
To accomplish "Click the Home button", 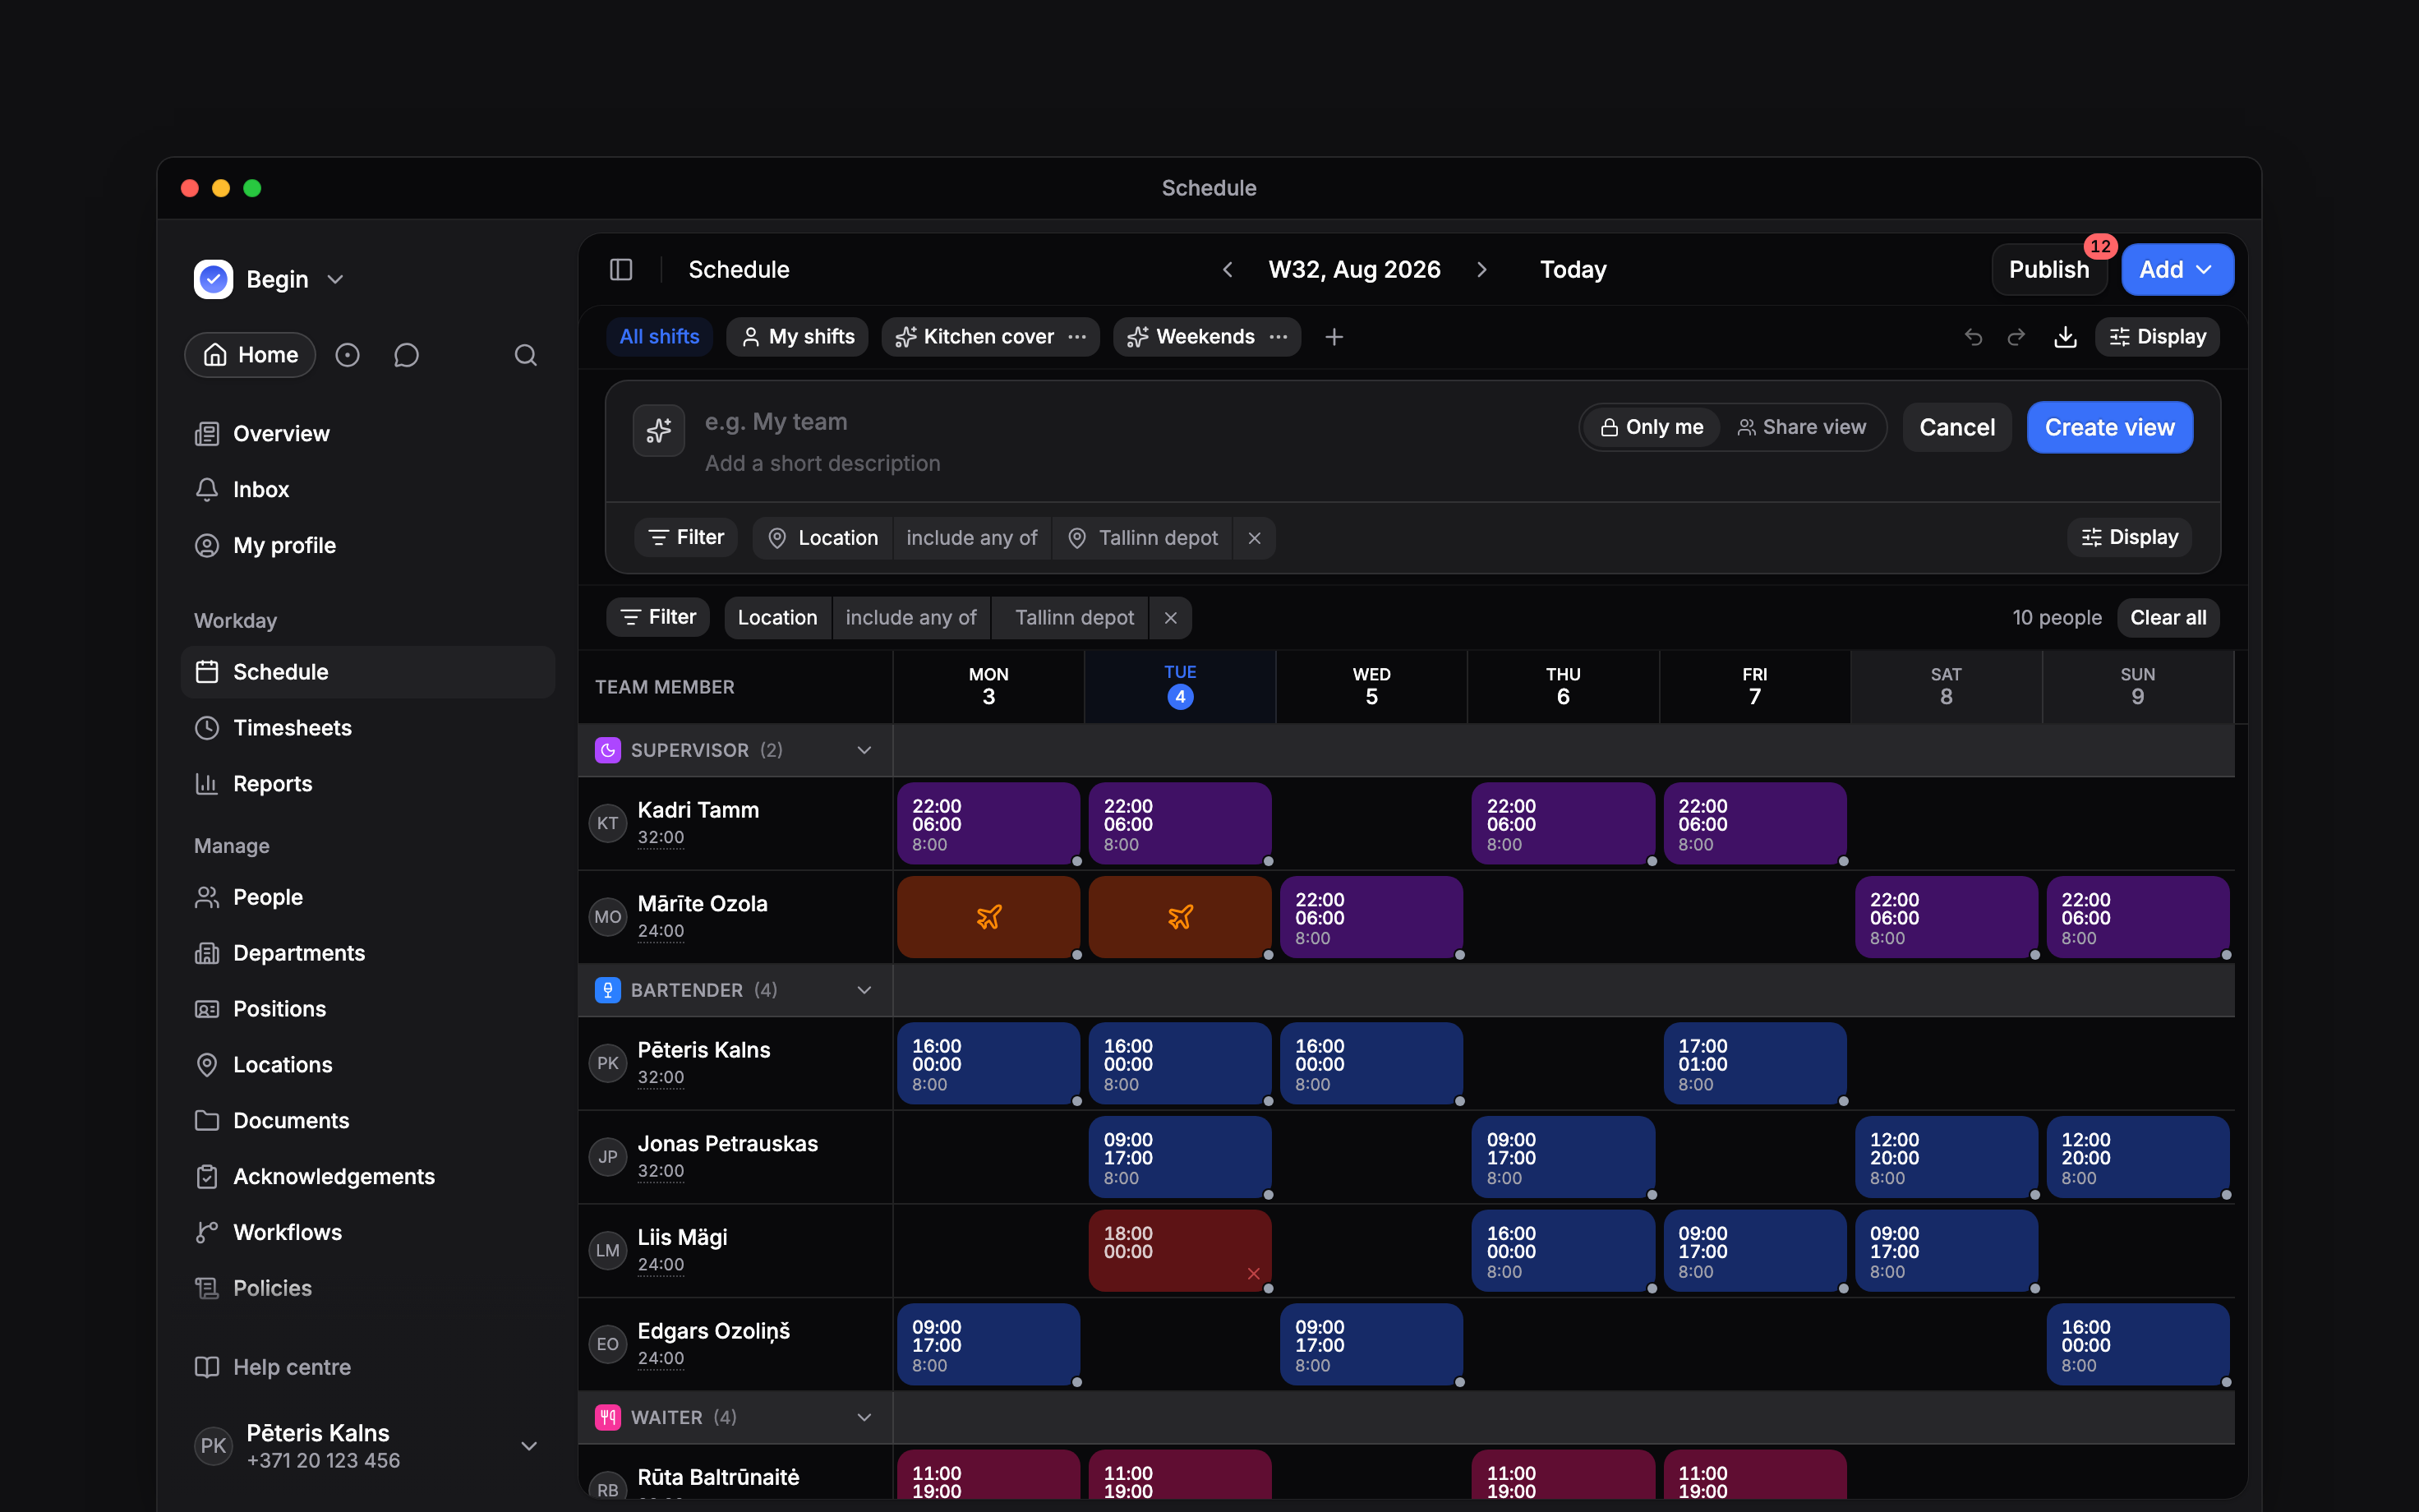I will pyautogui.click(x=250, y=355).
